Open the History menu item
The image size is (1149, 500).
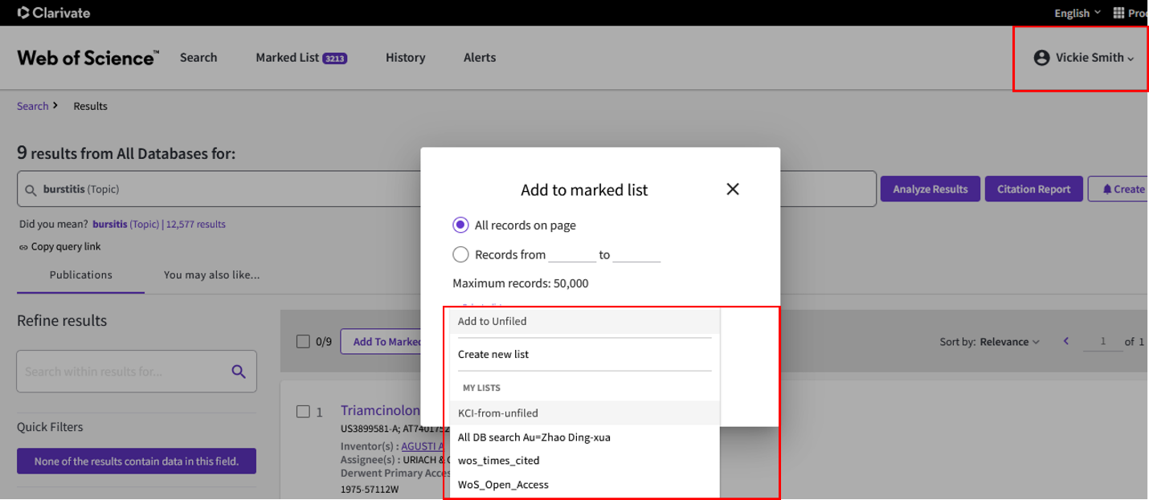[x=405, y=58]
